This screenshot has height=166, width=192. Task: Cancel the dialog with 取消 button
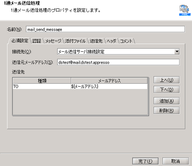(175, 161)
